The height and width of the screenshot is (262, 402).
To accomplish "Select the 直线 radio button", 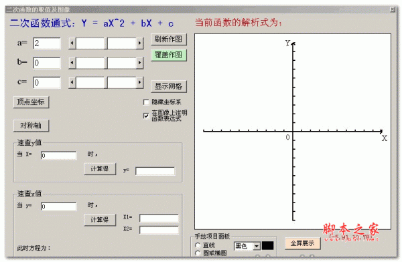I will click(x=198, y=245).
